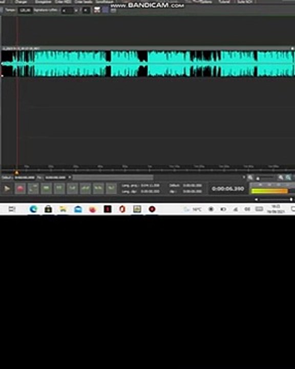Open File Explorer from the taskbar
Screen dimensions: 295x369
point(63,209)
